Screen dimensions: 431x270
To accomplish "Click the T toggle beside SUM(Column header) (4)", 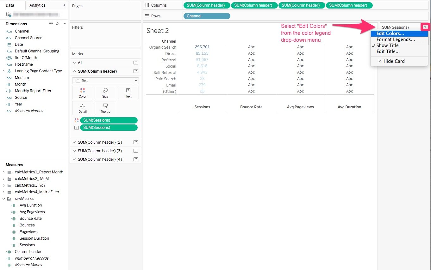I will click(x=136, y=159).
